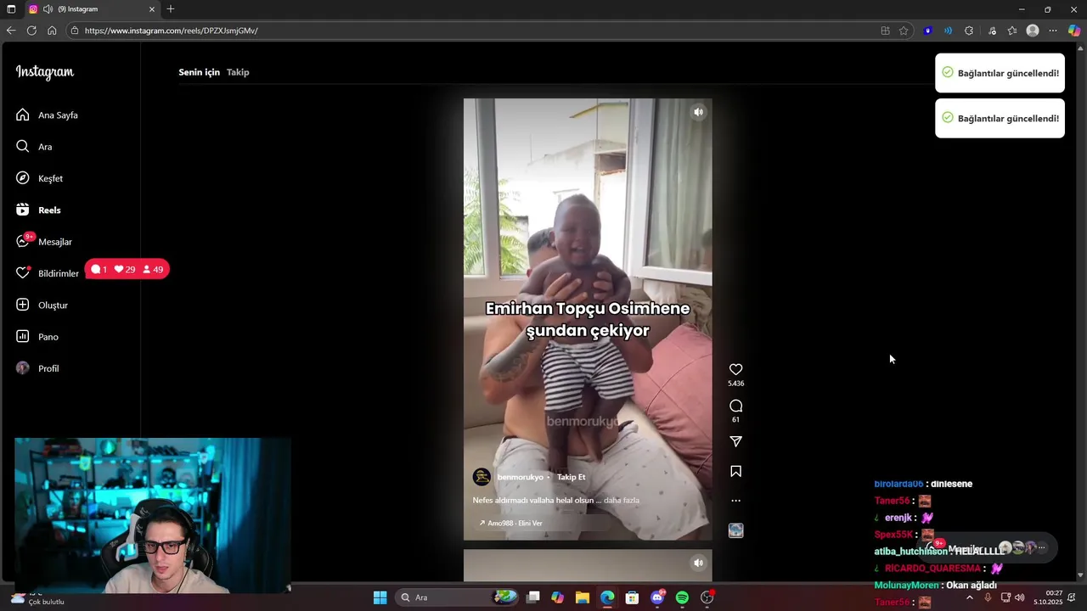Open Ara search in the sidebar
The image size is (1087, 611).
coord(34,147)
